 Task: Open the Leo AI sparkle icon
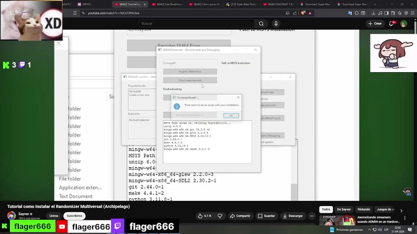click(399, 13)
